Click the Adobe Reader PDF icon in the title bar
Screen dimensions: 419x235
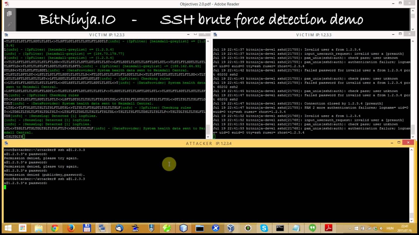pos(7,4)
